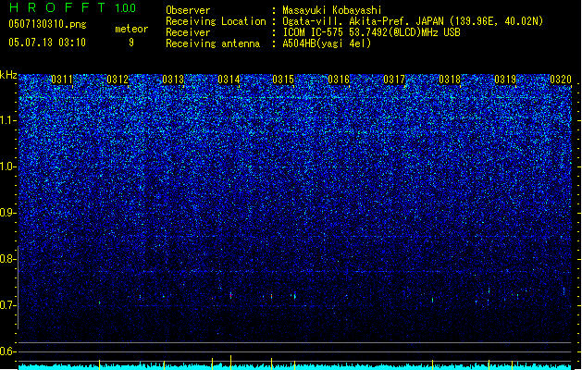Click the 0314 time marker
This screenshot has width=582, height=370.
[229, 80]
